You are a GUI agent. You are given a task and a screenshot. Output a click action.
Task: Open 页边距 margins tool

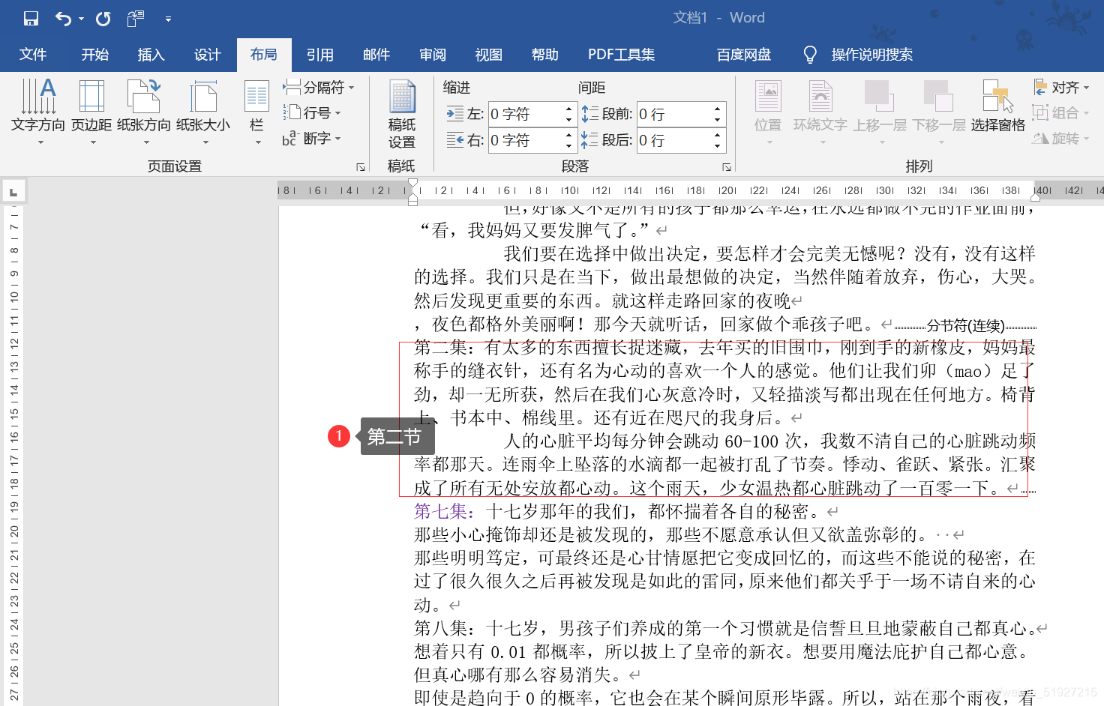point(91,111)
